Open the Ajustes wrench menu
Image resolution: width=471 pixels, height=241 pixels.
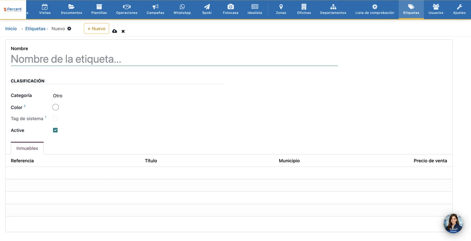pos(460,9)
